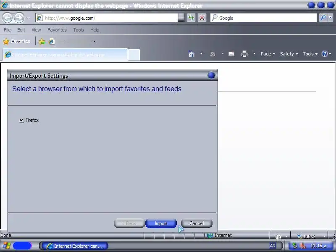336x252 pixels.
Task: Open the Windows Start button
Action: click(17, 246)
